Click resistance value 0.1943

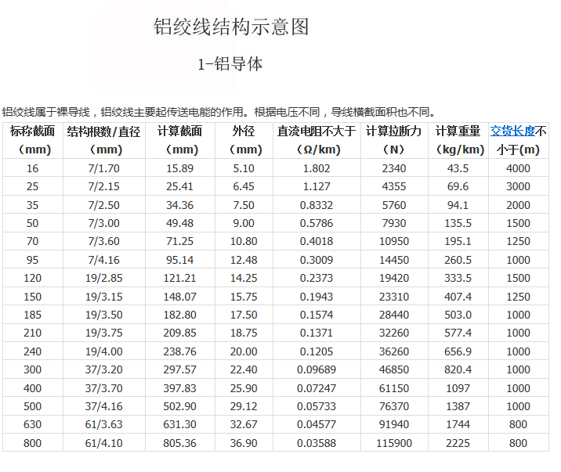click(317, 297)
